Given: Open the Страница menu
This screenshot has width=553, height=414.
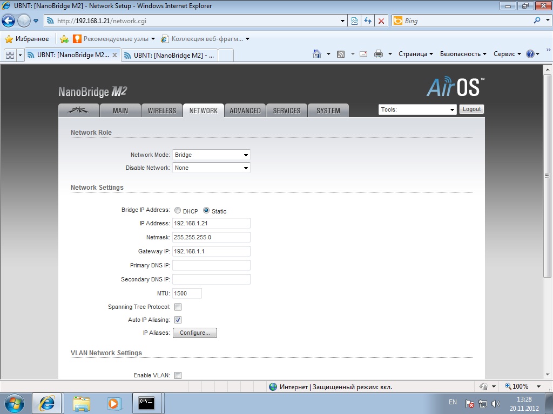Looking at the screenshot, I should click(x=415, y=54).
